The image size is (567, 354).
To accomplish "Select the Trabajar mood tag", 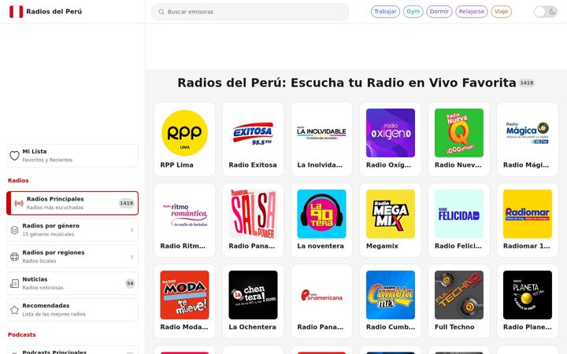I will coord(385,12).
